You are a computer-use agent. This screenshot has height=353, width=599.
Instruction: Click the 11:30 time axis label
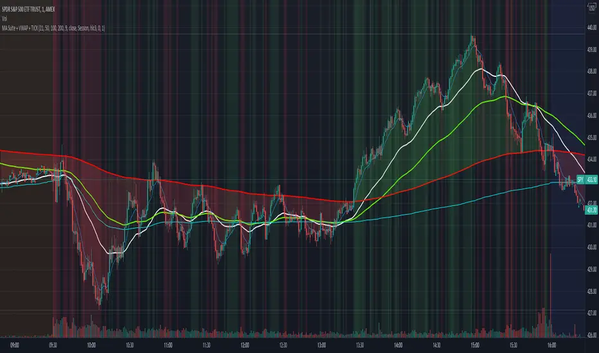[x=206, y=345]
